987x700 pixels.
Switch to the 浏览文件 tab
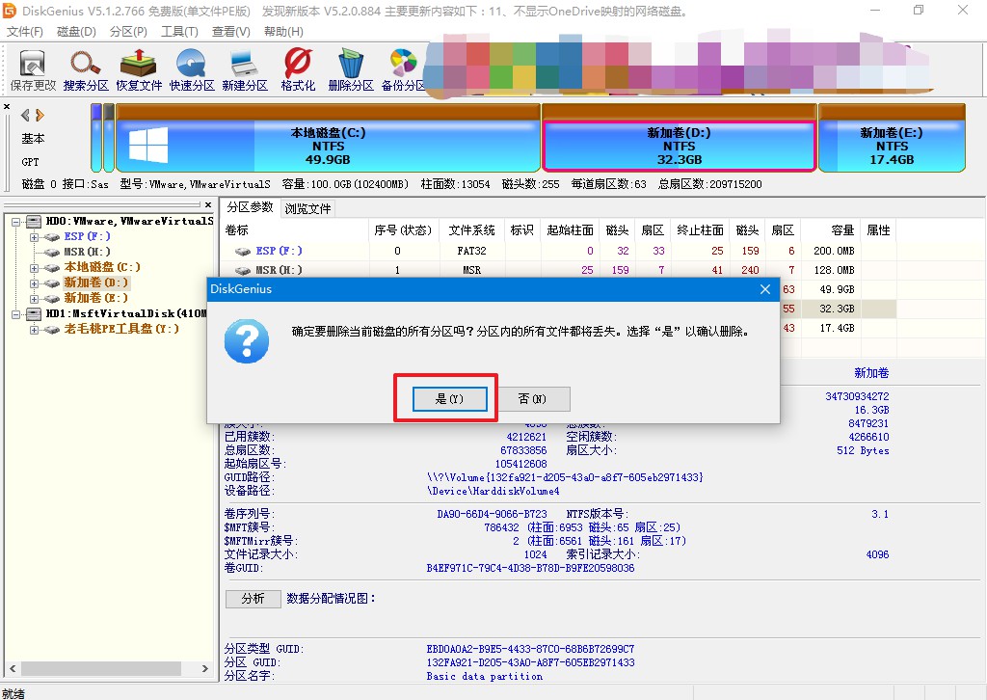pos(307,209)
